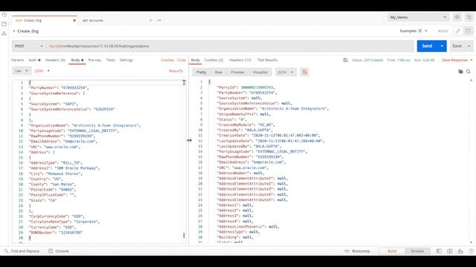The image size is (476, 267).
Task: Open the Save Response dropdown
Action: (457, 60)
